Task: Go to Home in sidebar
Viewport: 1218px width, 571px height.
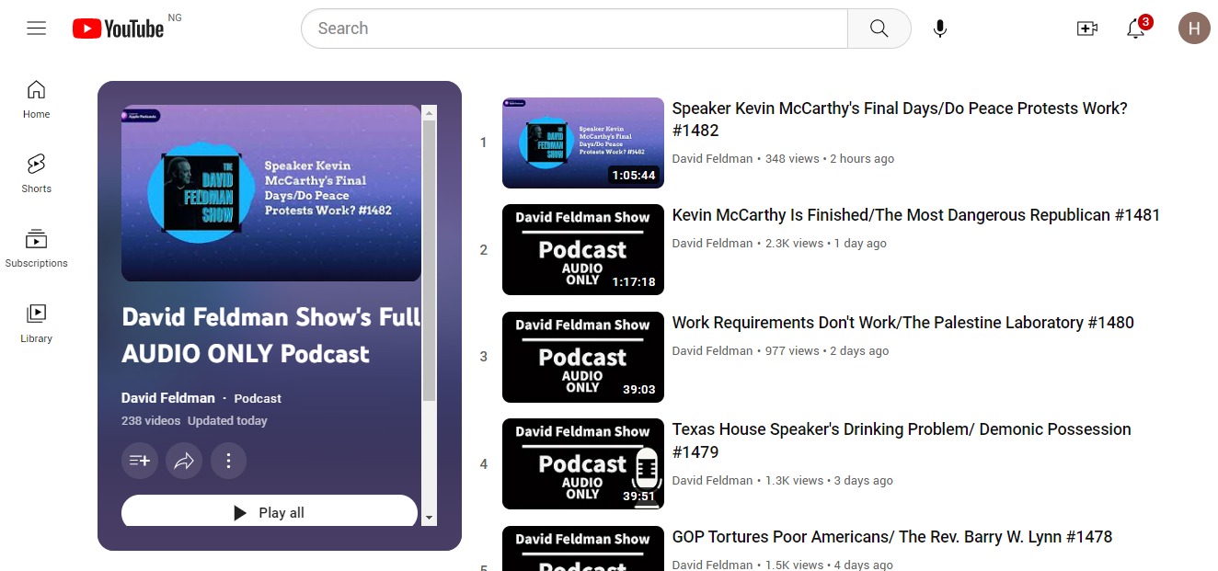Action: 37,99
